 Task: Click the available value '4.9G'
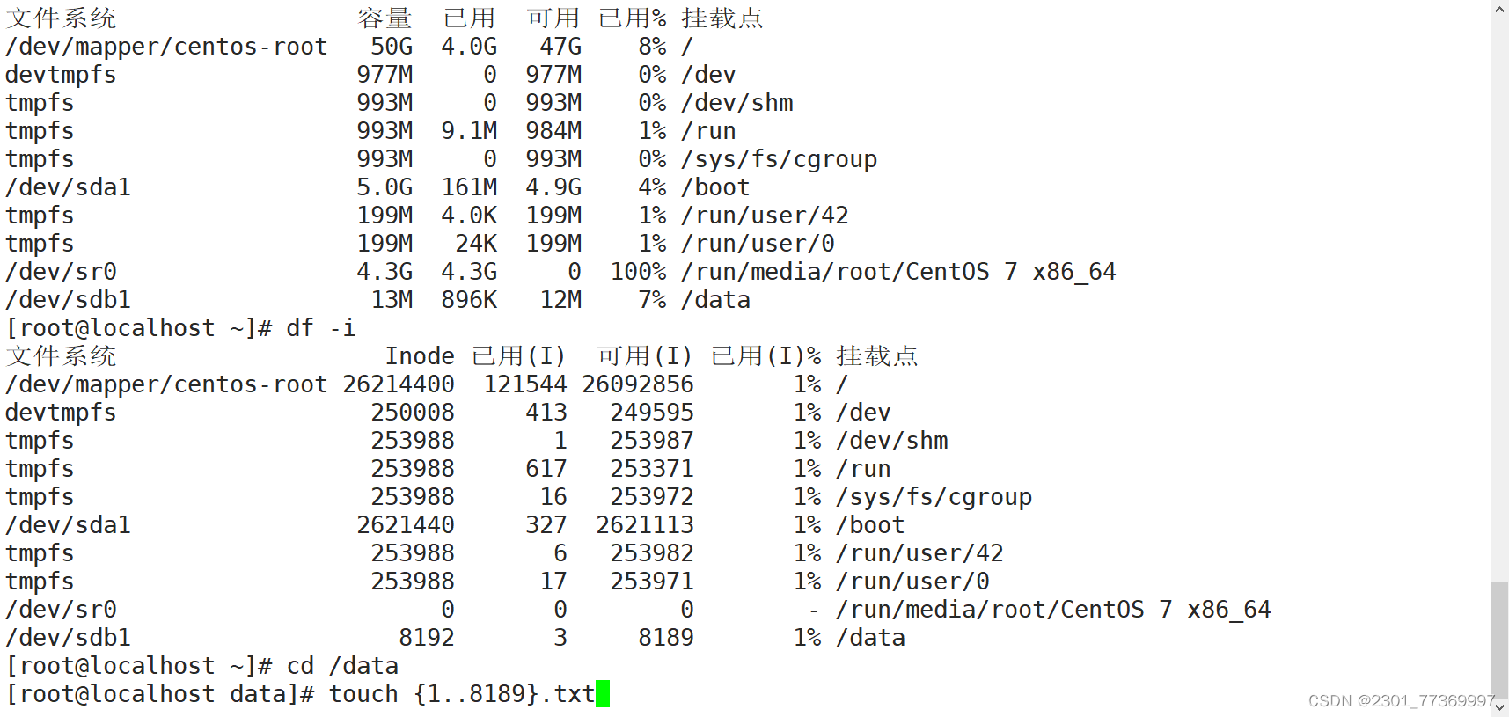click(x=553, y=187)
